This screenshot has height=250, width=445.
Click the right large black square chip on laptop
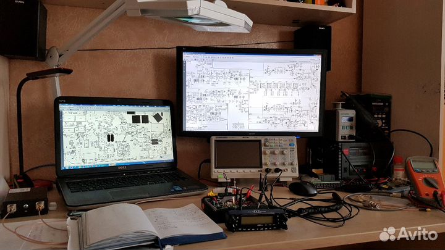[x=145, y=119]
